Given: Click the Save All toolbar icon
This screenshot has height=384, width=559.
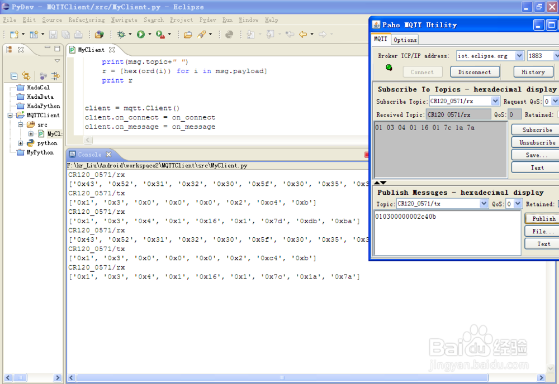Looking at the screenshot, I should [x=65, y=34].
